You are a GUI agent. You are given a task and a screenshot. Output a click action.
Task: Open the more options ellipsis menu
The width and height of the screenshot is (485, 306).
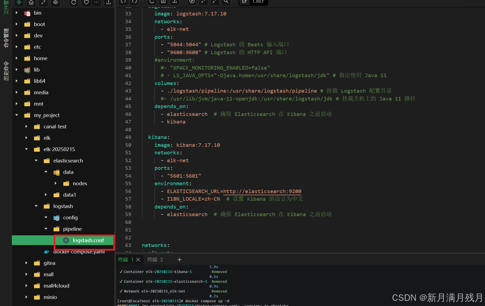coord(96,2)
